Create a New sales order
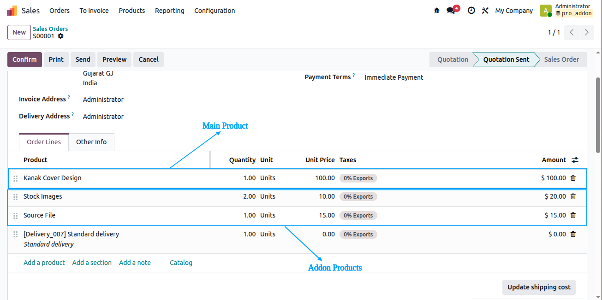 point(19,32)
